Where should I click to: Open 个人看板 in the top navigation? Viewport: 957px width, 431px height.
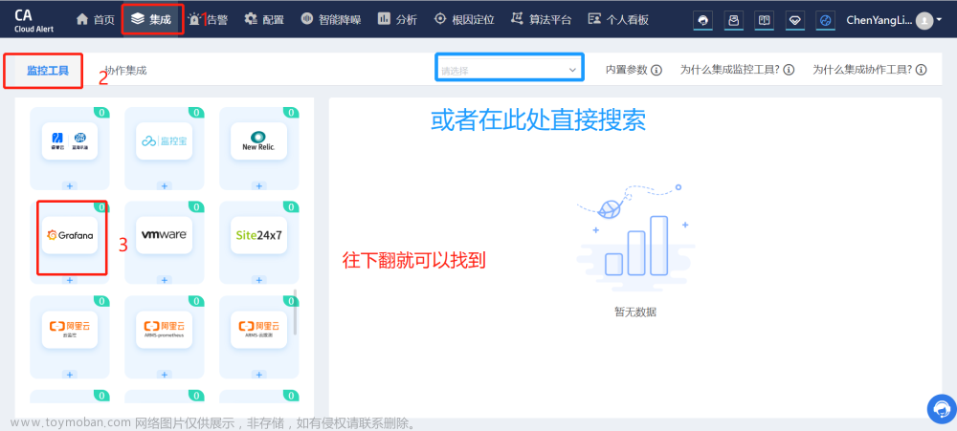click(x=617, y=19)
